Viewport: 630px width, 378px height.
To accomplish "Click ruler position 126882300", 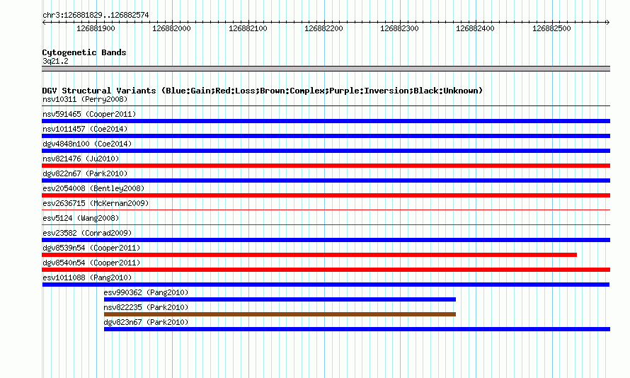I will pyautogui.click(x=399, y=28).
